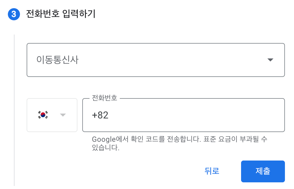Focus the 전화번호 phone input field
The width and height of the screenshot is (294, 189).
183,115
